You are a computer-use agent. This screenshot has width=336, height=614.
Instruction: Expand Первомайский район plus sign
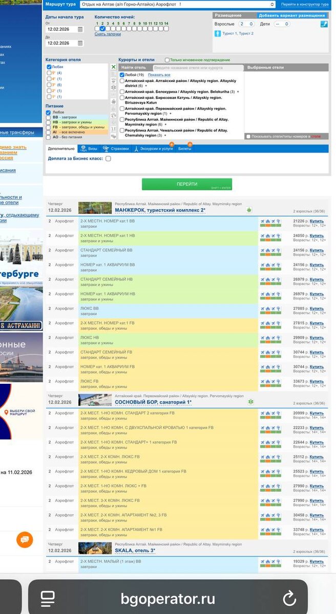click(x=170, y=113)
